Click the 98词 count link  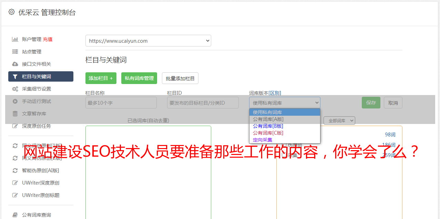coord(390,135)
